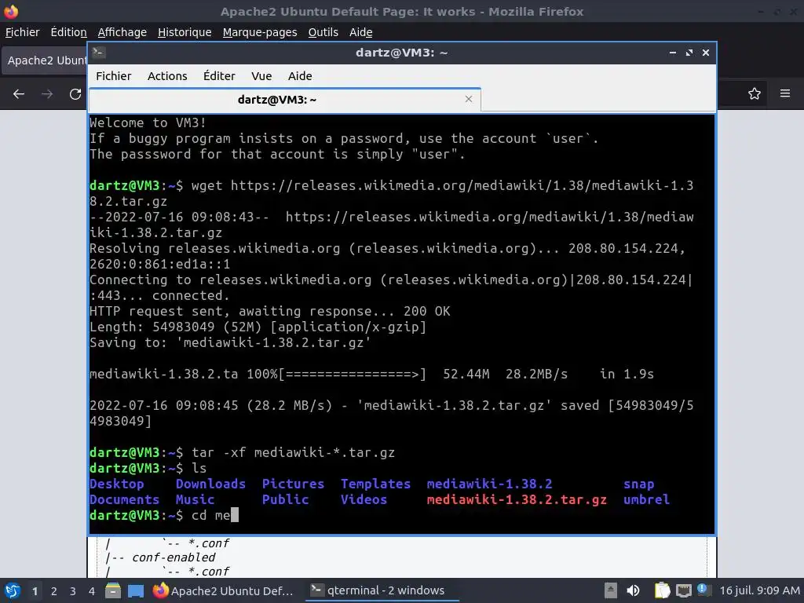Screen dimensions: 804x603
Task: Click 'Videos' in the ls output
Action: 364,499
